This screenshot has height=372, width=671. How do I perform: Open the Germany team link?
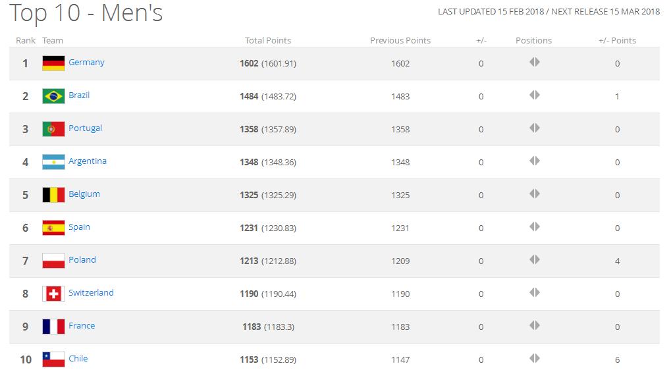click(x=86, y=63)
